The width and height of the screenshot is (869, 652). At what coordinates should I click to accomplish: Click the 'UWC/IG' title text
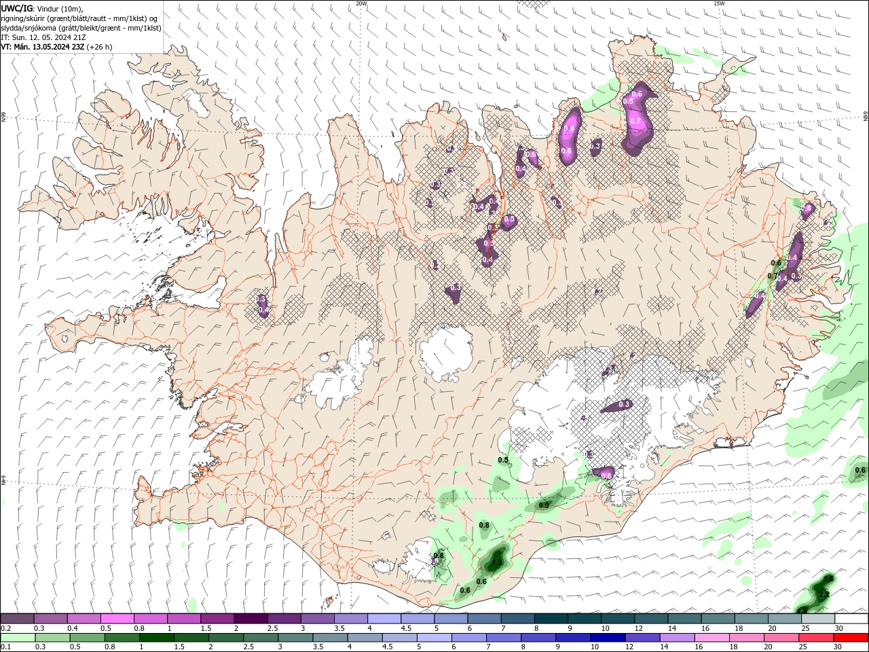pyautogui.click(x=16, y=8)
